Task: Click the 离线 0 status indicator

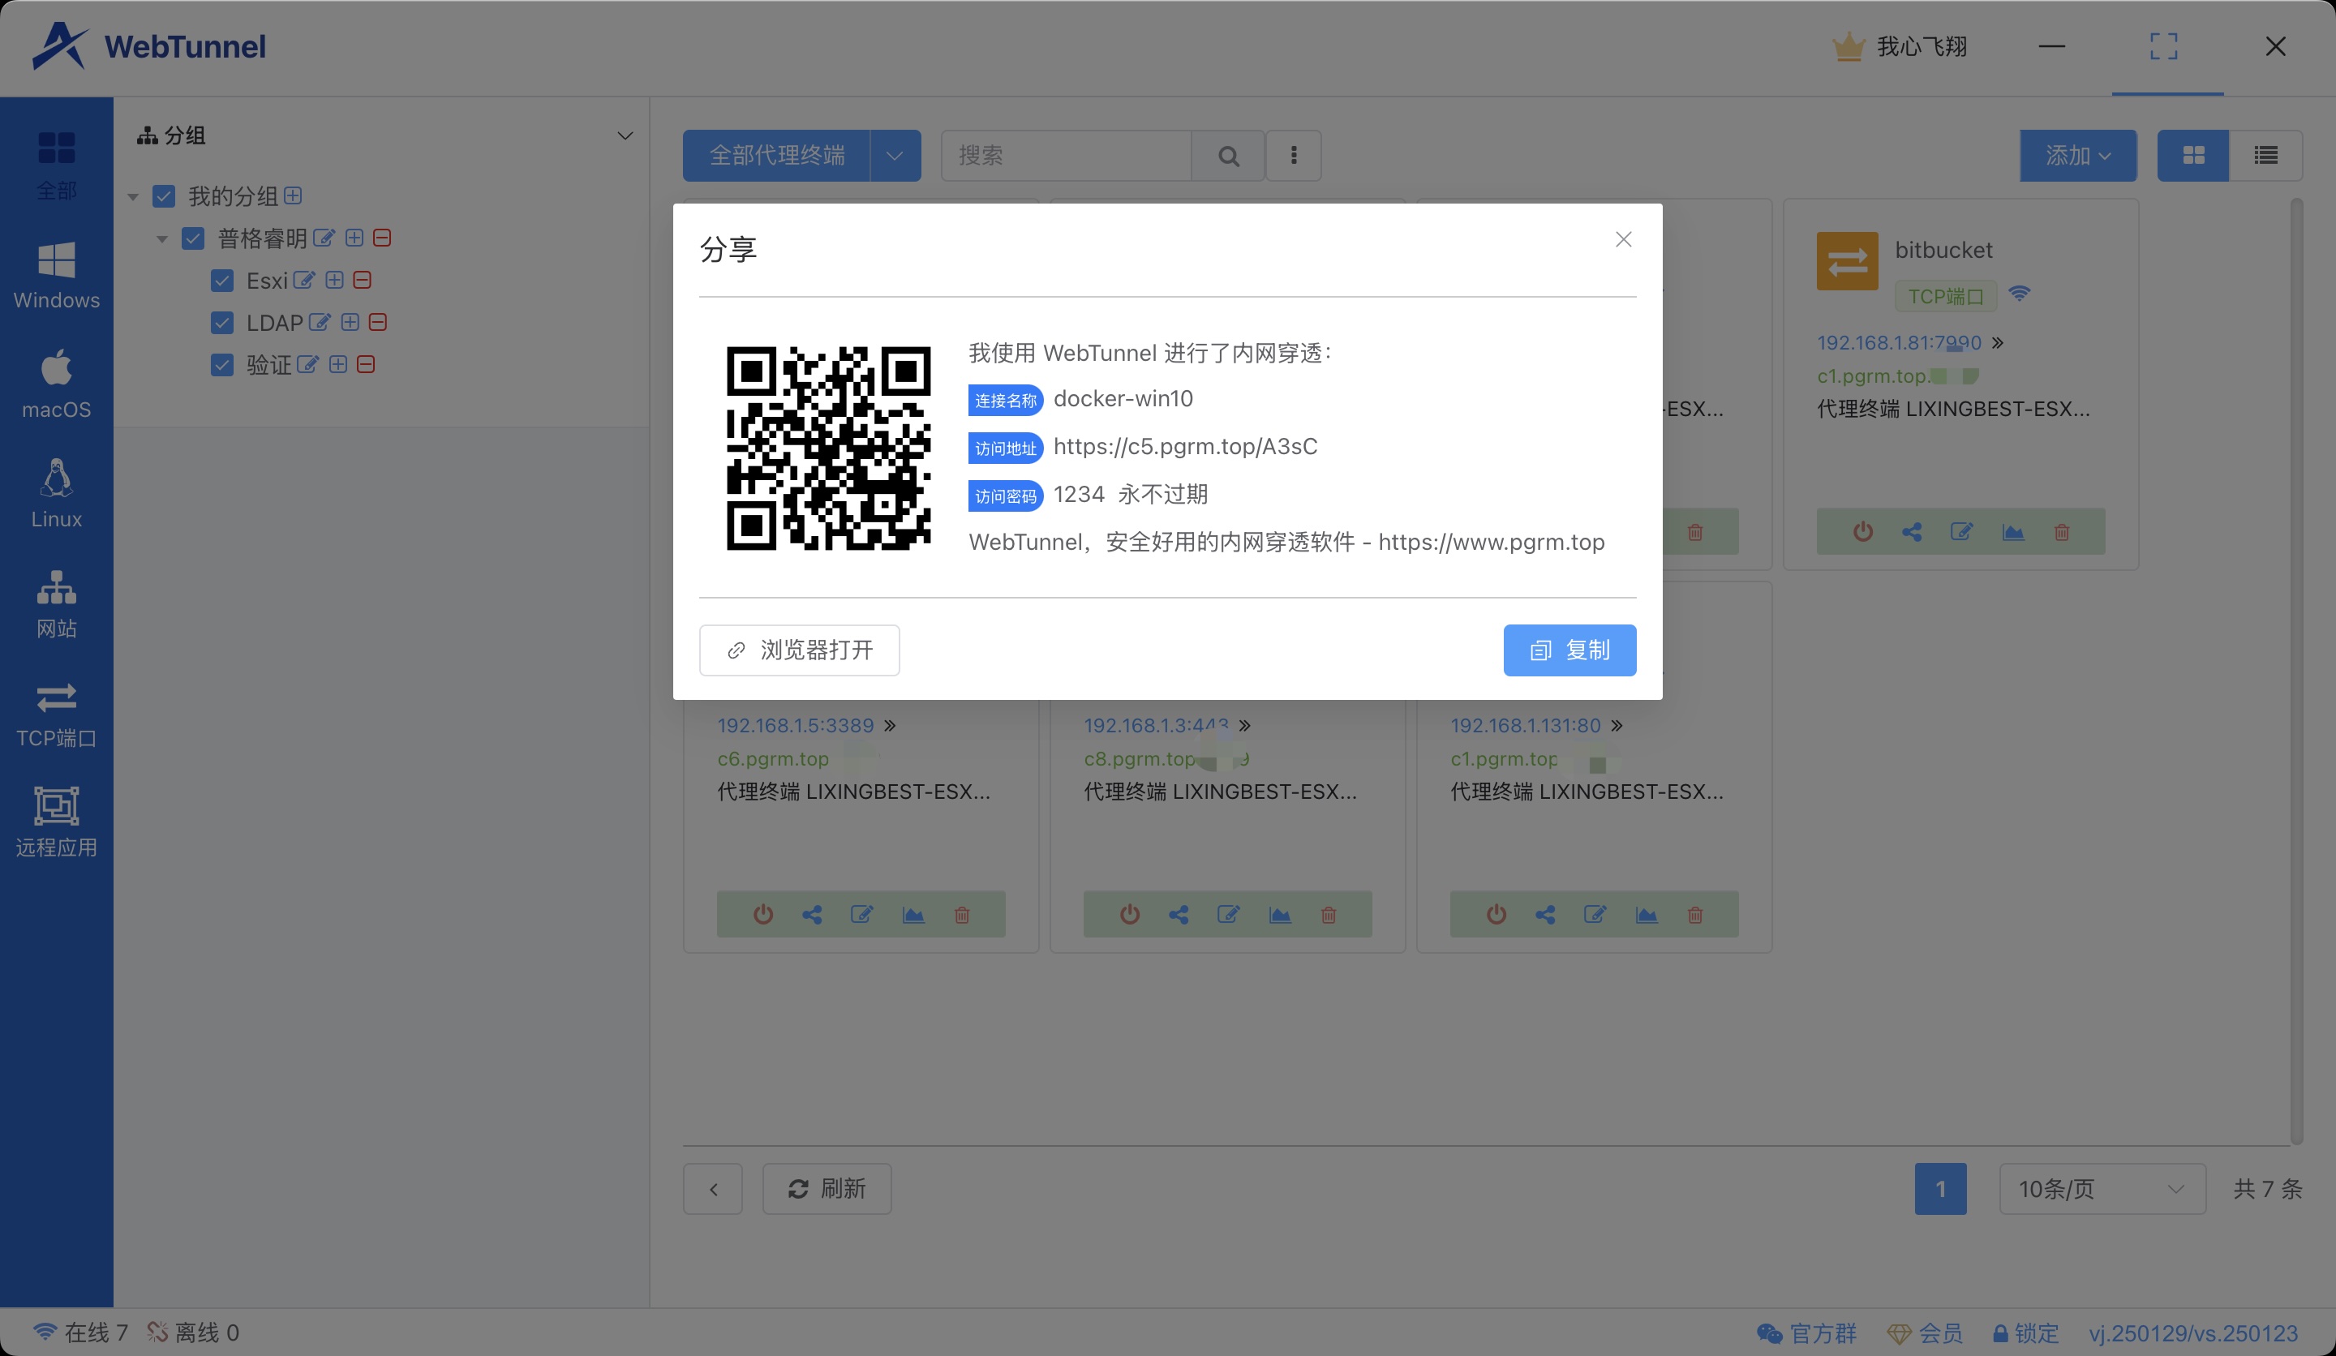Action: click(x=193, y=1332)
